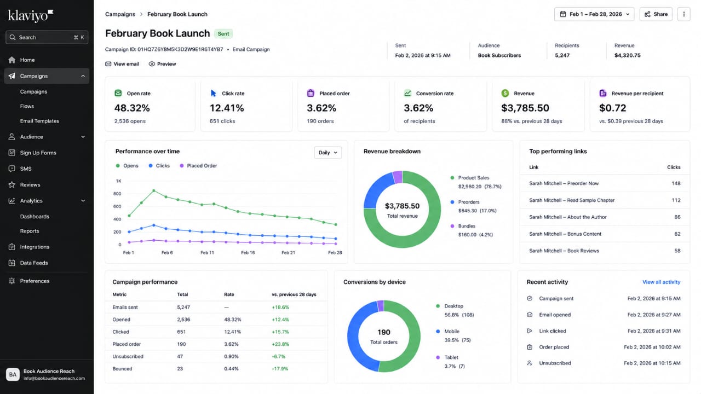Click the Bounced metric in performance table
This screenshot has width=701, height=394.
pyautogui.click(x=122, y=369)
